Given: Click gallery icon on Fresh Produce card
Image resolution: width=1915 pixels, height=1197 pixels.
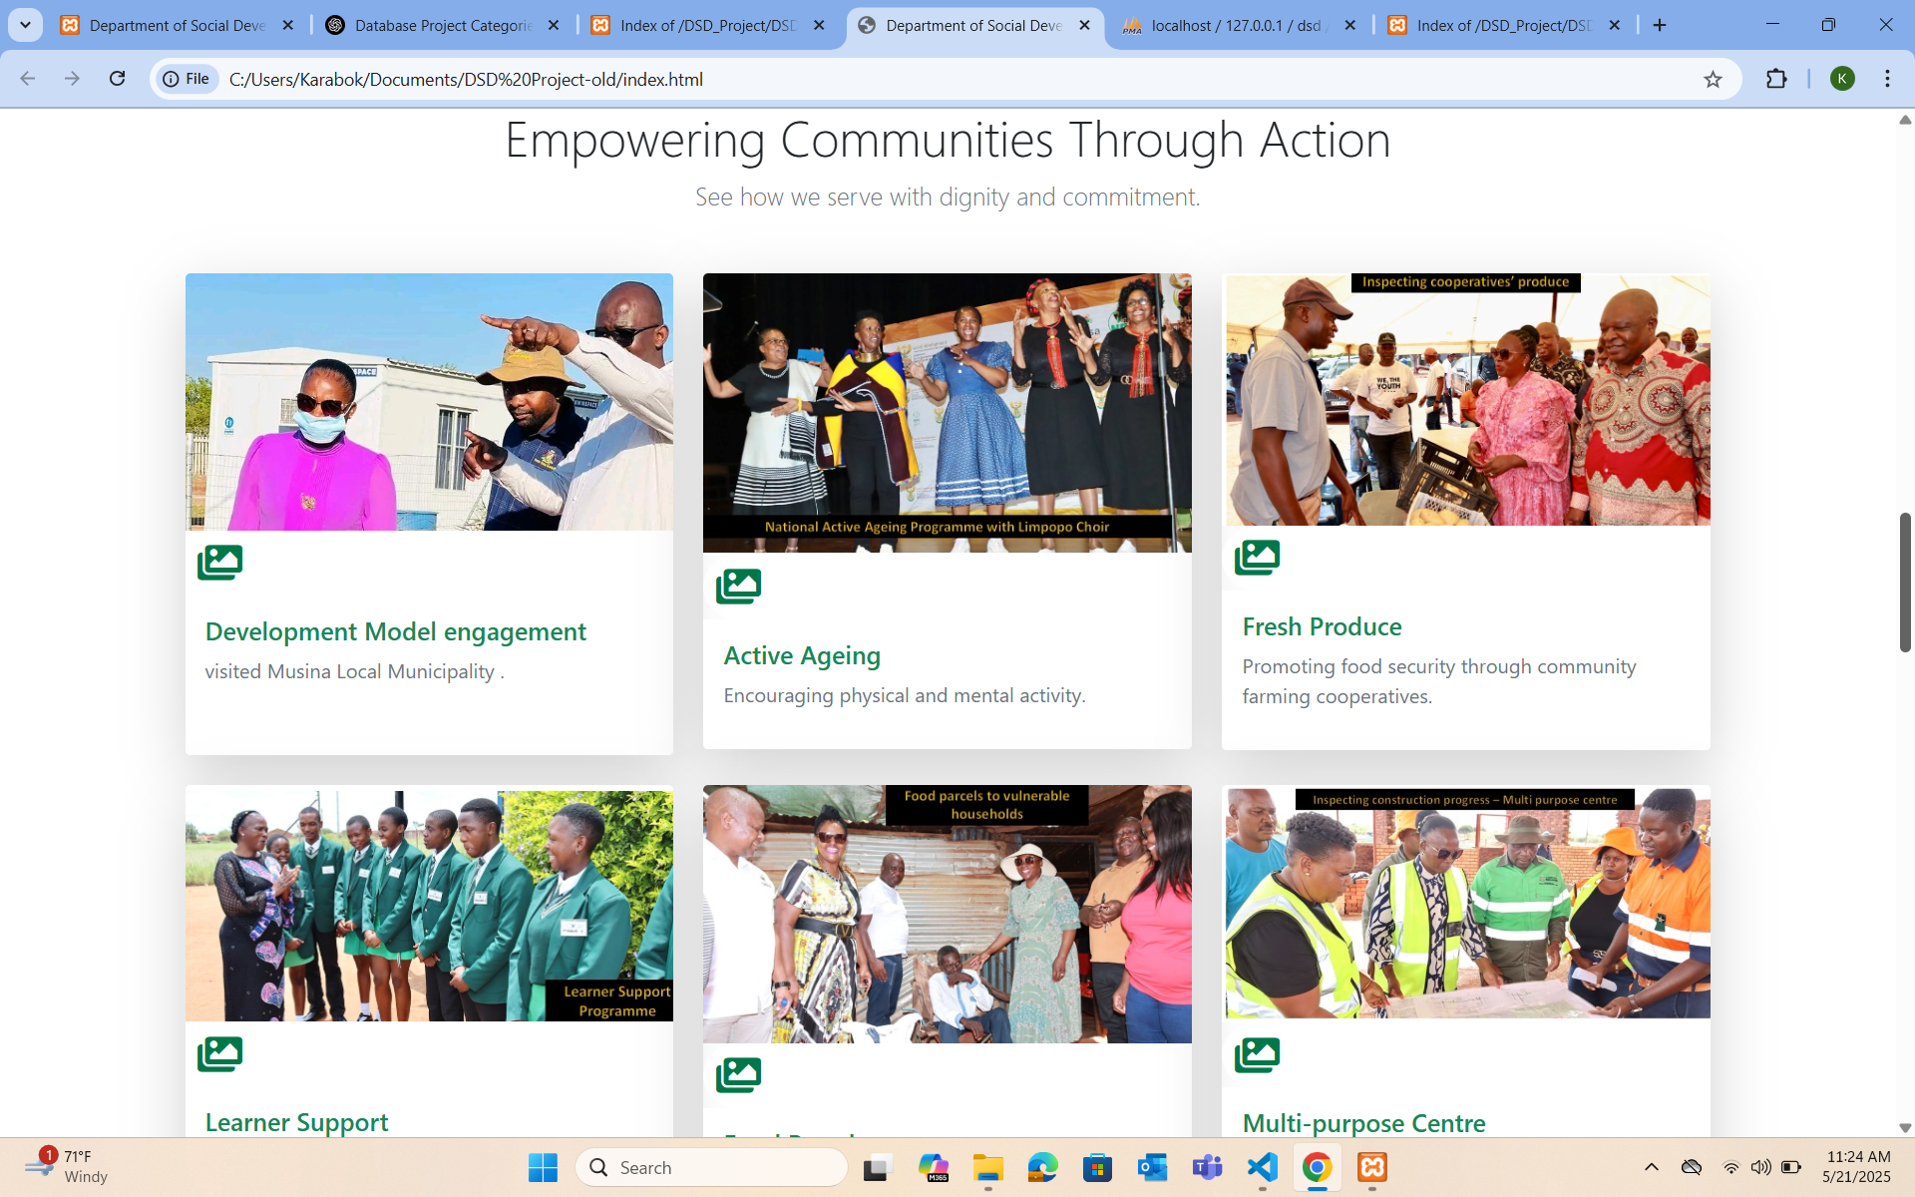Looking at the screenshot, I should (1257, 558).
